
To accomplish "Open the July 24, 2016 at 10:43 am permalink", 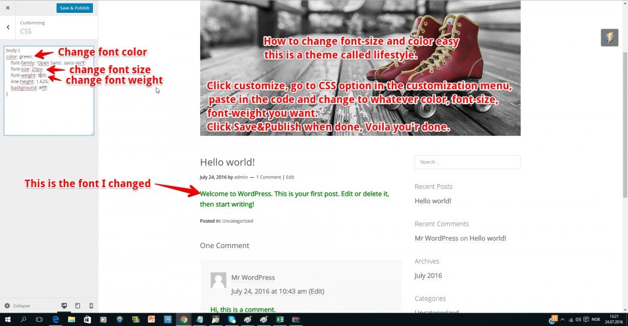I will (x=269, y=292).
